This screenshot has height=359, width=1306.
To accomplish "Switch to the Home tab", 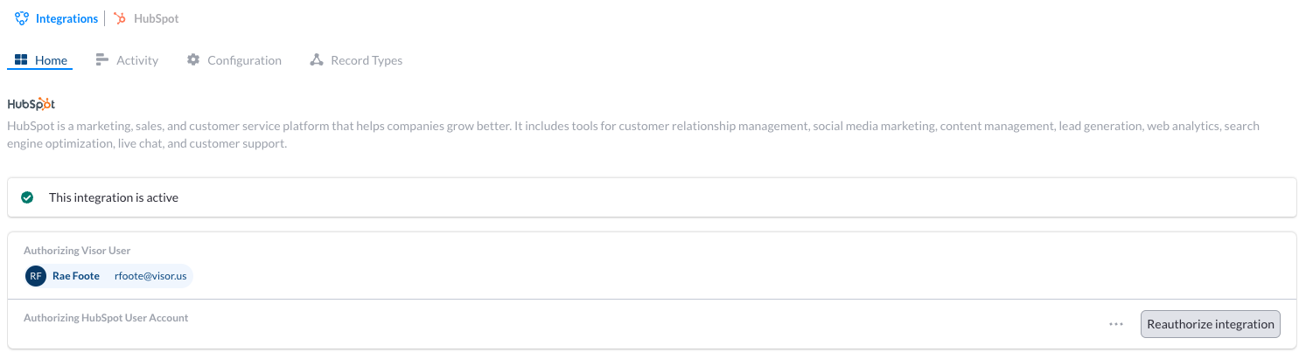I will tap(40, 60).
